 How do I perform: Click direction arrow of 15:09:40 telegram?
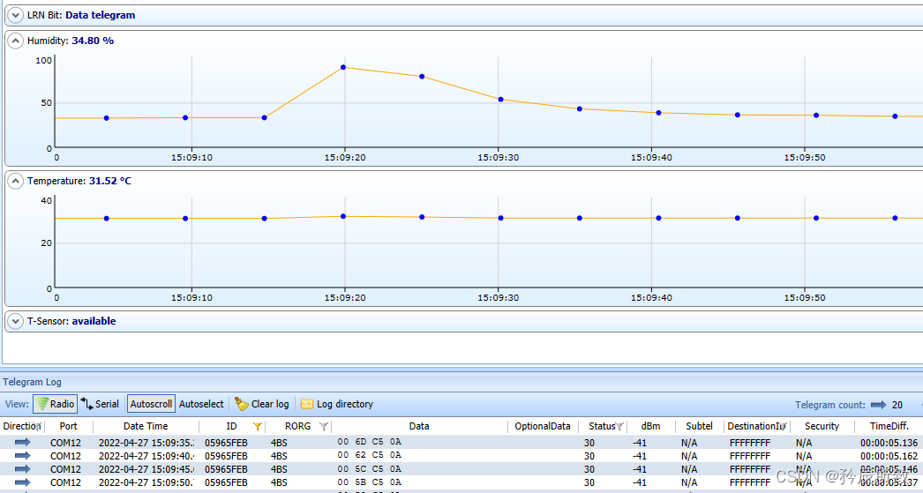point(22,455)
